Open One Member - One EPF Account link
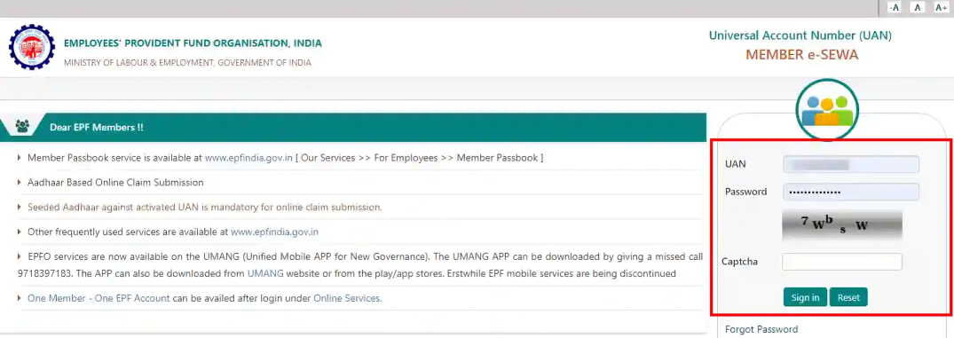The width and height of the screenshot is (954, 338). (99, 298)
